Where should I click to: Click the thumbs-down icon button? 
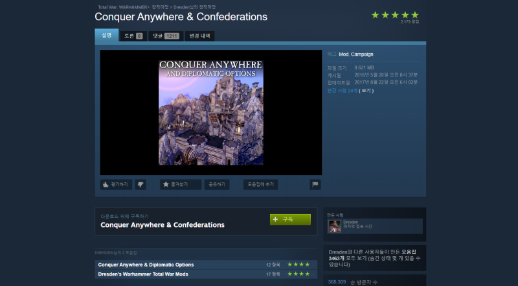click(x=141, y=185)
